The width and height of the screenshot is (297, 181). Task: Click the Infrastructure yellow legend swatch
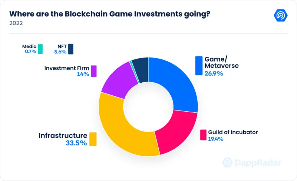(93, 139)
